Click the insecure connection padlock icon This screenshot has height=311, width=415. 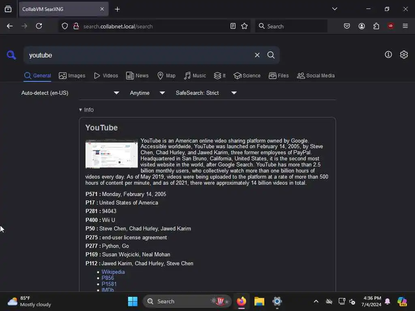[76, 26]
